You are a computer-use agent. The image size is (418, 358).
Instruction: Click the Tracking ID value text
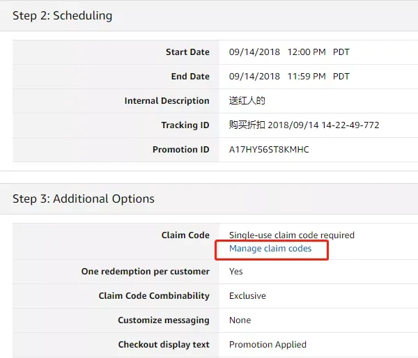[x=304, y=125]
